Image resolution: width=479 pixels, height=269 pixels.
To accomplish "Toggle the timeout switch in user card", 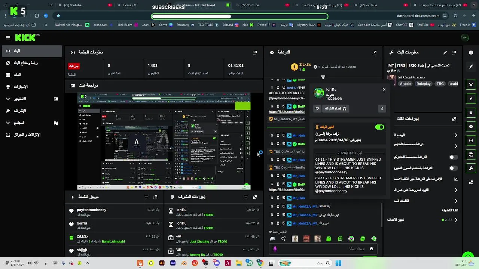I will [379, 127].
